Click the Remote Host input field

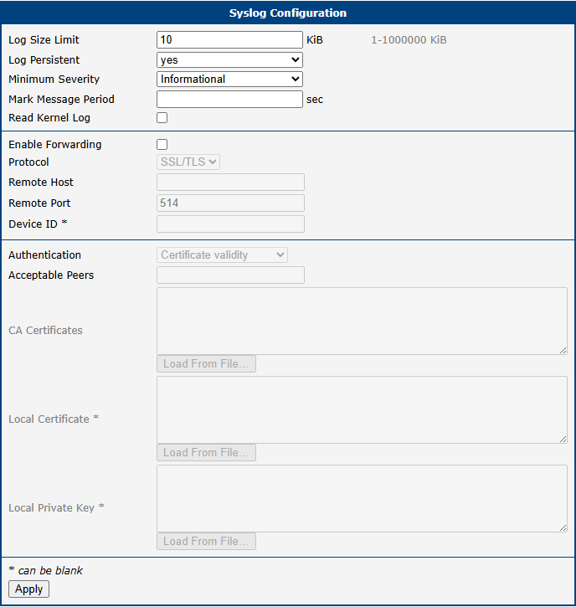230,182
